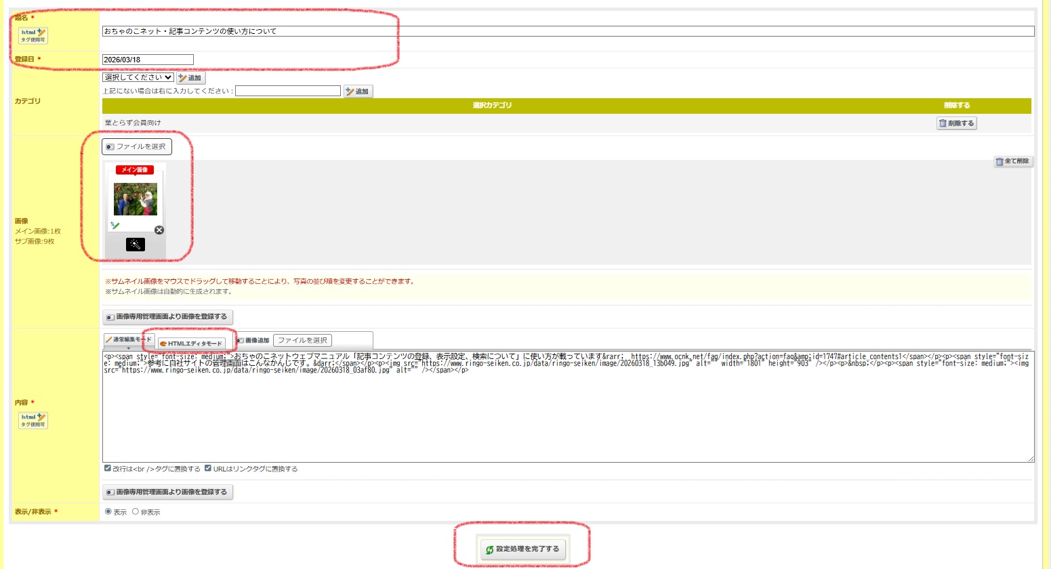Select the 非表示 radio button

[x=136, y=511]
